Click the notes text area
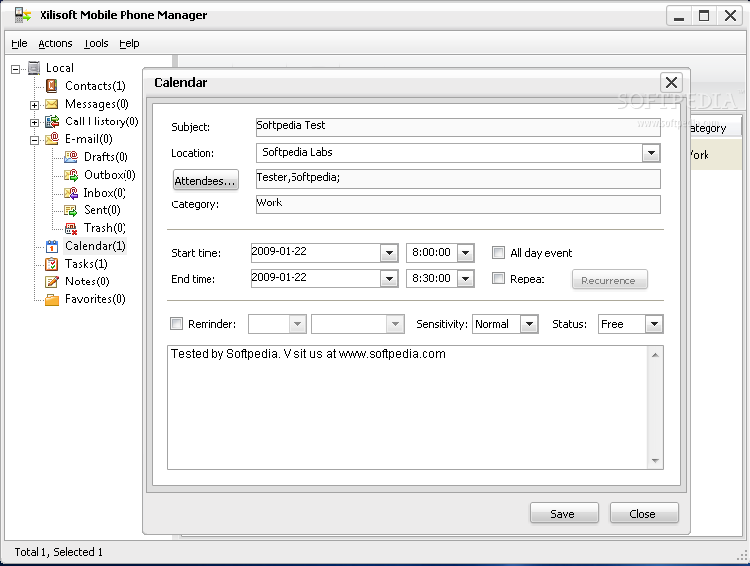This screenshot has height=566, width=750. 407,407
